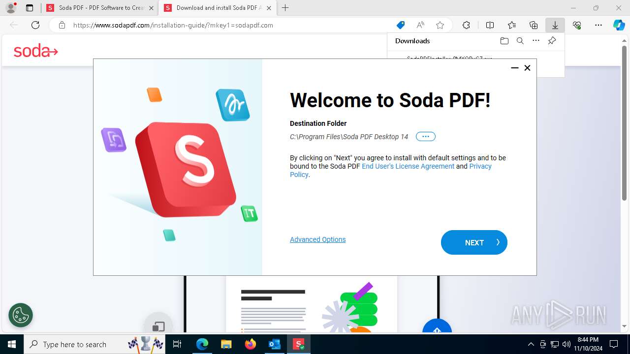Click the Soda logo on webpage

tap(35, 51)
